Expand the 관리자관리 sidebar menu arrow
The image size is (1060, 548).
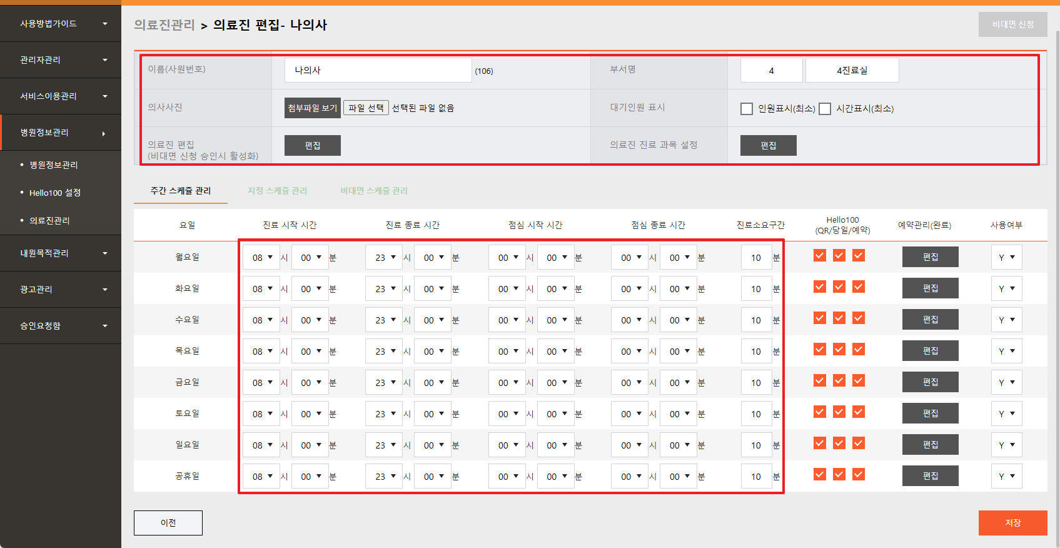tap(104, 60)
